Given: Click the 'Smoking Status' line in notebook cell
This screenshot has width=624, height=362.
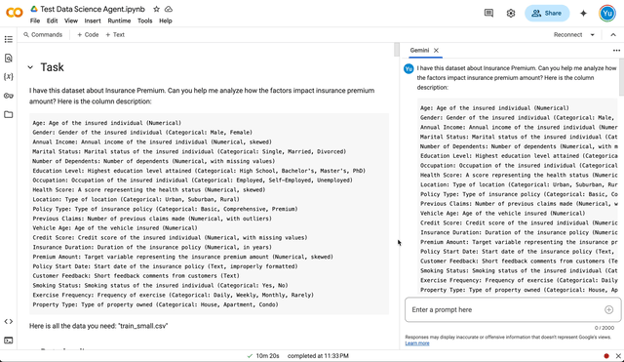Looking at the screenshot, I should (x=160, y=286).
